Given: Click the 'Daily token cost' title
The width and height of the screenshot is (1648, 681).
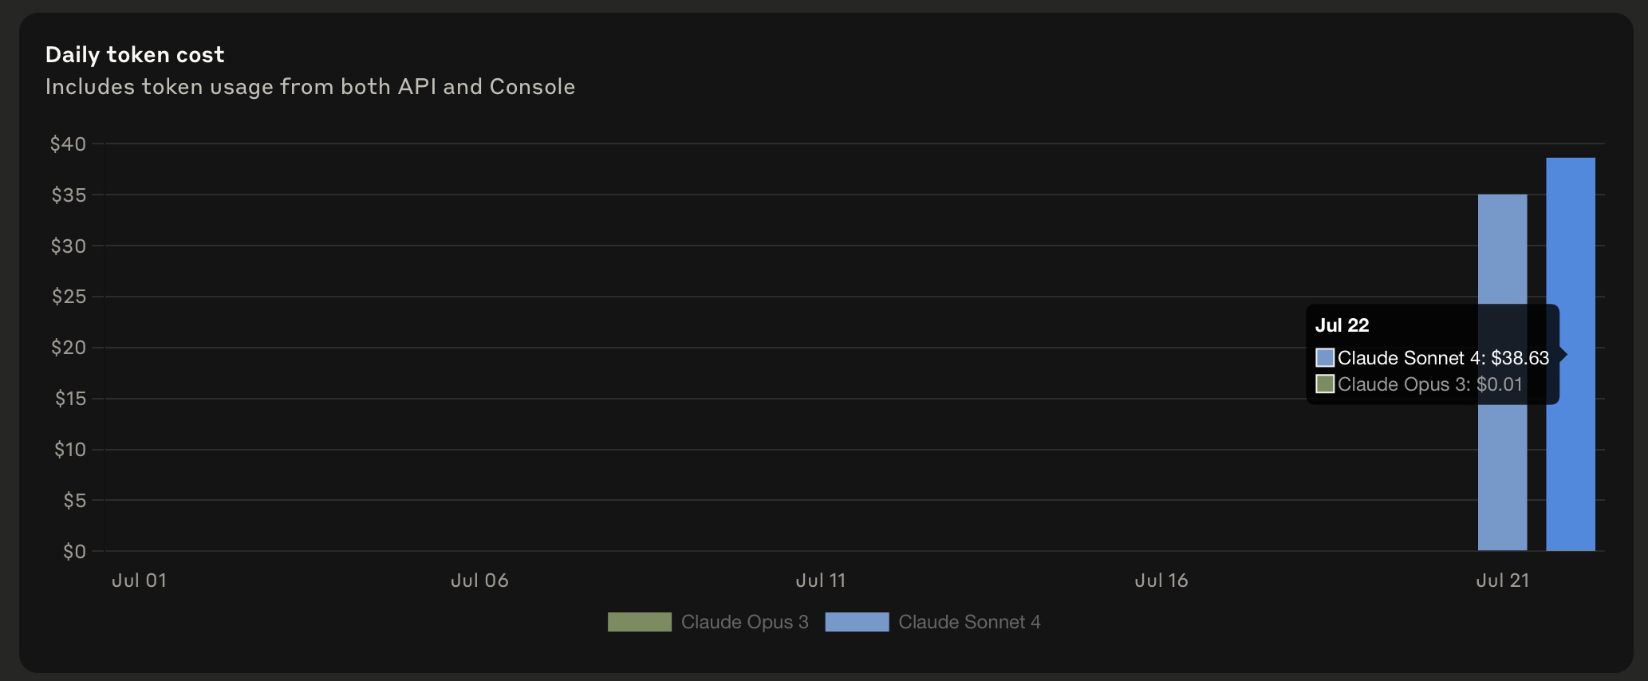Looking at the screenshot, I should coord(135,54).
